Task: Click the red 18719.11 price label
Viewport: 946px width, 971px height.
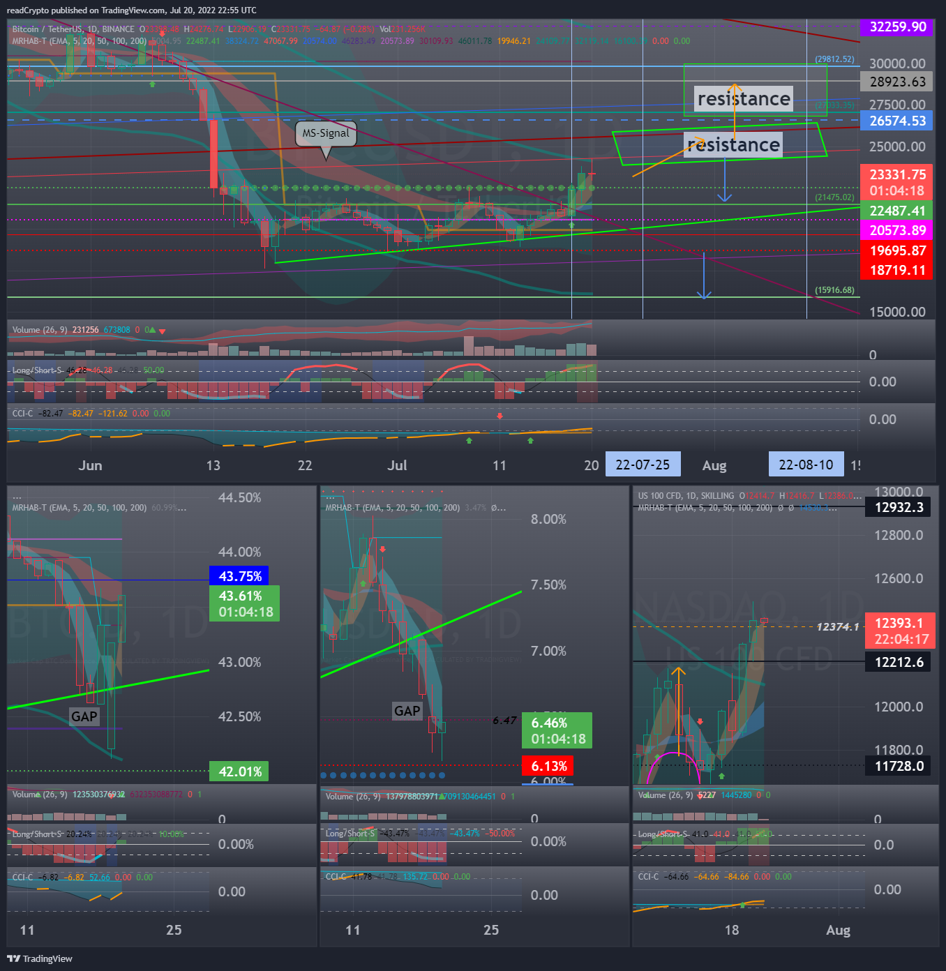Action: point(897,270)
